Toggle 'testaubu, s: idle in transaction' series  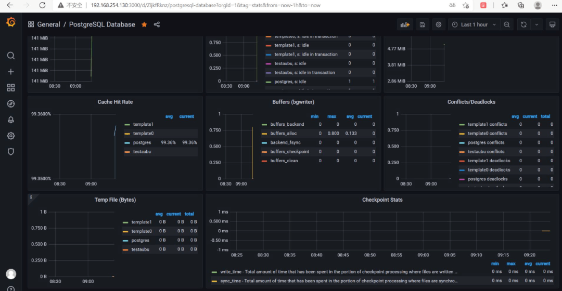point(304,73)
